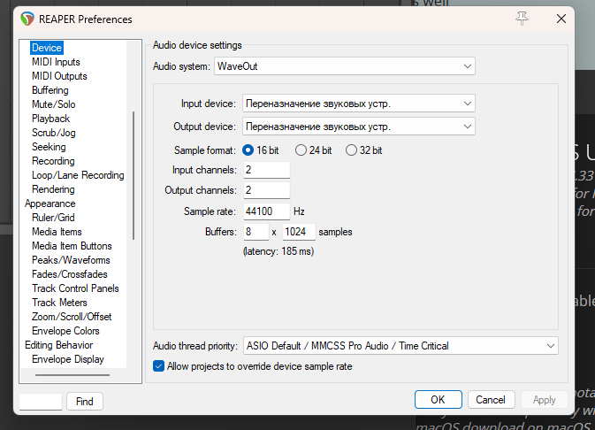Click the Cancel button
This screenshot has height=430, width=595.
point(491,400)
